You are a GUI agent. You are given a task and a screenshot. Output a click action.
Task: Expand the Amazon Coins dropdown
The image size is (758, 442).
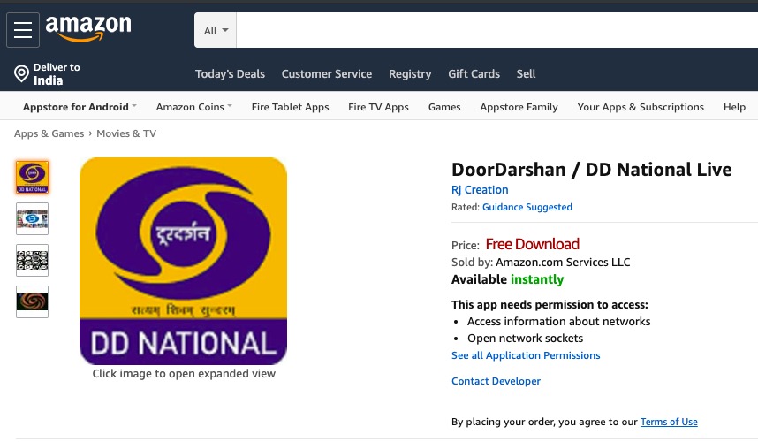coord(193,107)
